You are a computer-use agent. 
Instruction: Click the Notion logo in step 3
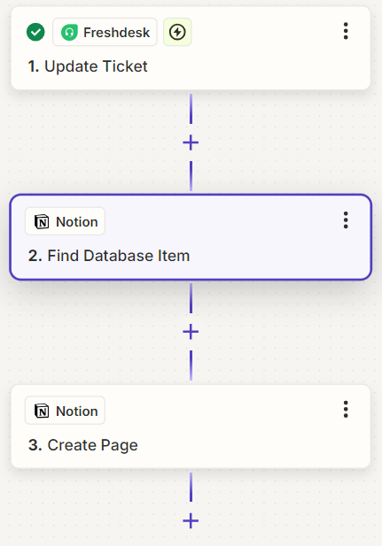click(42, 411)
